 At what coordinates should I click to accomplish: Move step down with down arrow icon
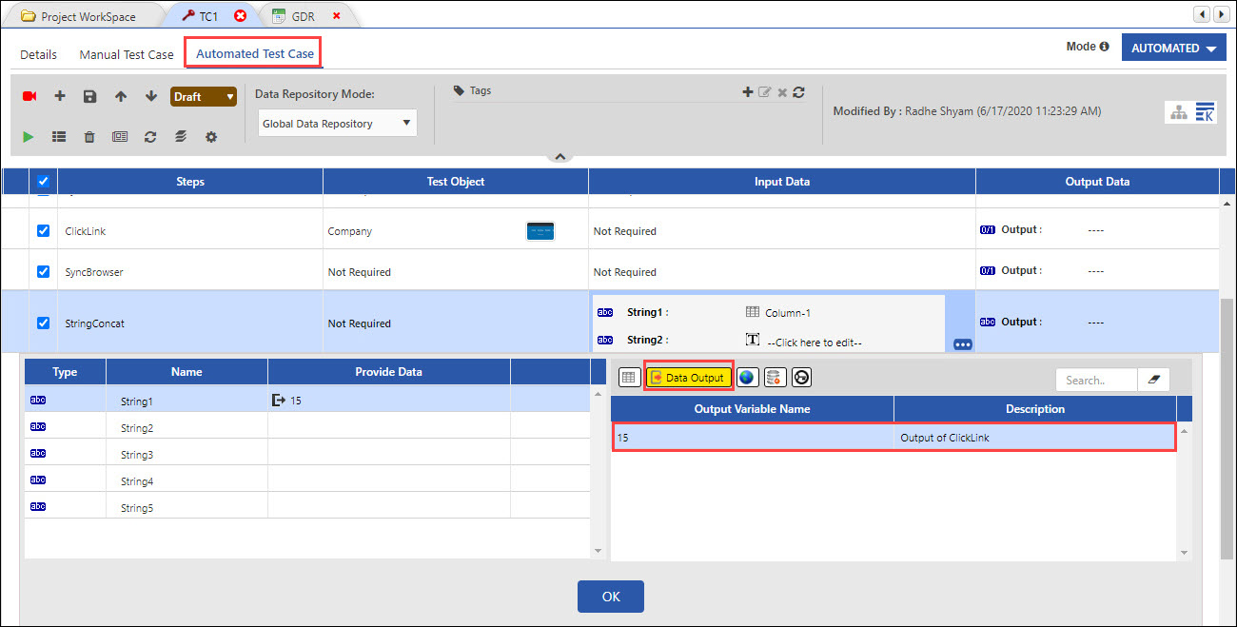coord(150,96)
